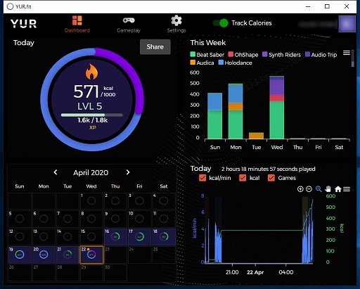Zoom in on today's chart
This screenshot has height=289, width=360.
300,189
